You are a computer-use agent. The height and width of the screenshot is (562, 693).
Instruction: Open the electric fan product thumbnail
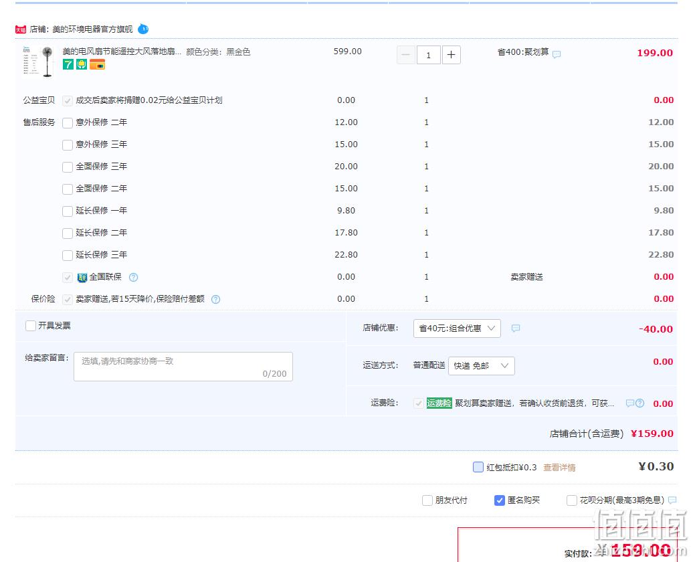coord(38,62)
